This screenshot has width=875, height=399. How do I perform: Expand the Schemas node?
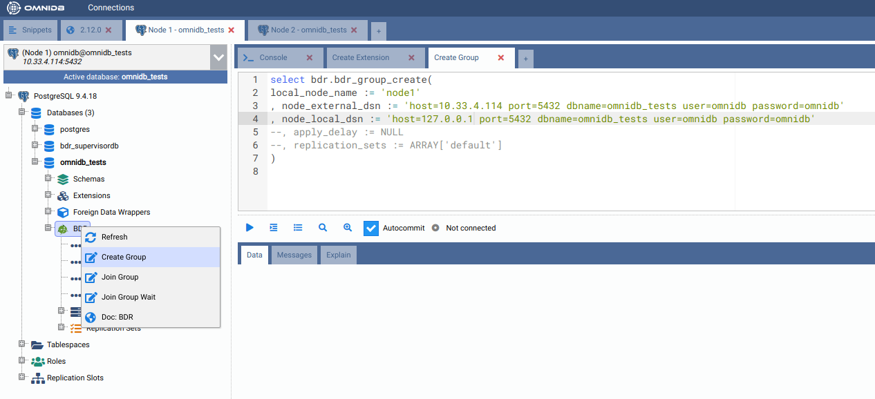click(48, 178)
